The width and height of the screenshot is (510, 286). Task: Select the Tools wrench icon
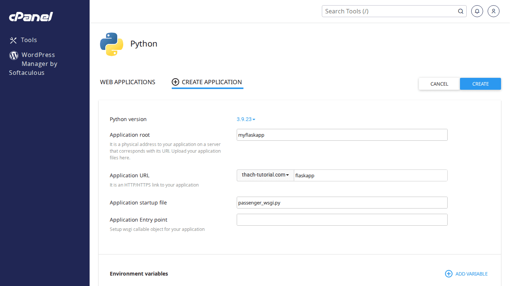click(x=13, y=40)
